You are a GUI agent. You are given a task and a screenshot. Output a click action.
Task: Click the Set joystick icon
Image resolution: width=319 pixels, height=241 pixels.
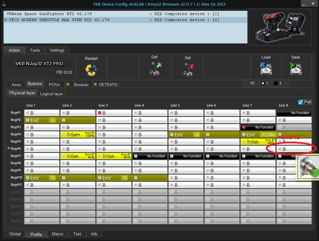(188, 69)
